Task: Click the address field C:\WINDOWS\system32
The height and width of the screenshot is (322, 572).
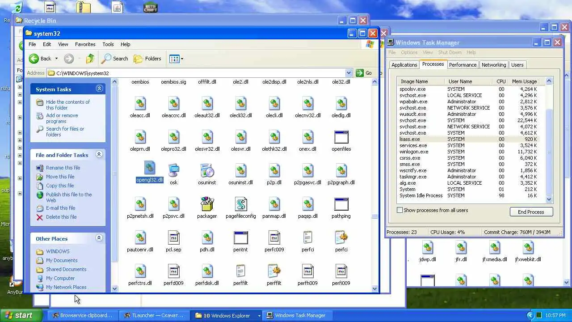Action: click(x=197, y=73)
